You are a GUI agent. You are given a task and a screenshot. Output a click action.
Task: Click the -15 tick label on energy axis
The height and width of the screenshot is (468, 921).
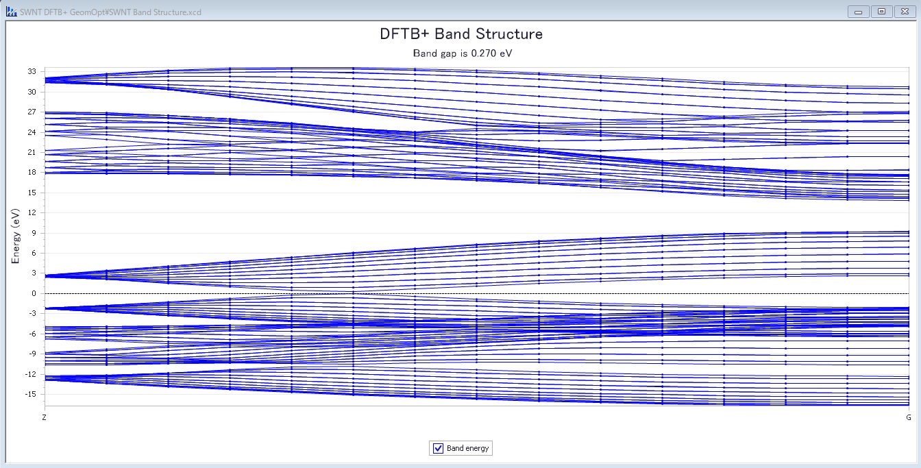(30, 394)
